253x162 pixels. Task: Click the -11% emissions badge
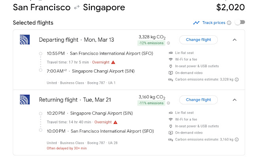pyautogui.click(x=151, y=103)
